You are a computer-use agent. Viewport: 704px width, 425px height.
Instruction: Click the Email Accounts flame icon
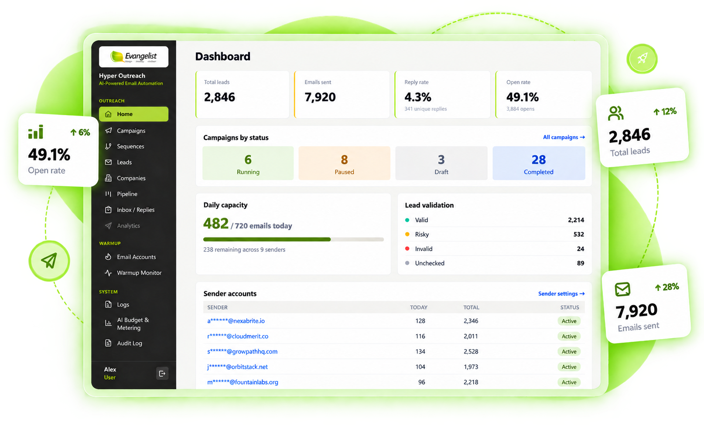[x=108, y=257]
